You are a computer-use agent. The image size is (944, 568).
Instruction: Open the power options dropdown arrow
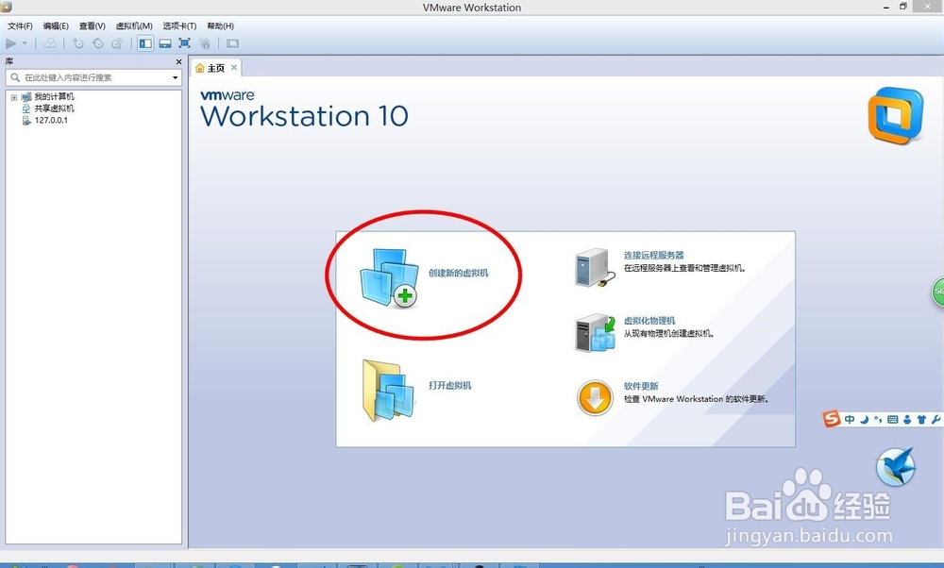click(x=25, y=43)
